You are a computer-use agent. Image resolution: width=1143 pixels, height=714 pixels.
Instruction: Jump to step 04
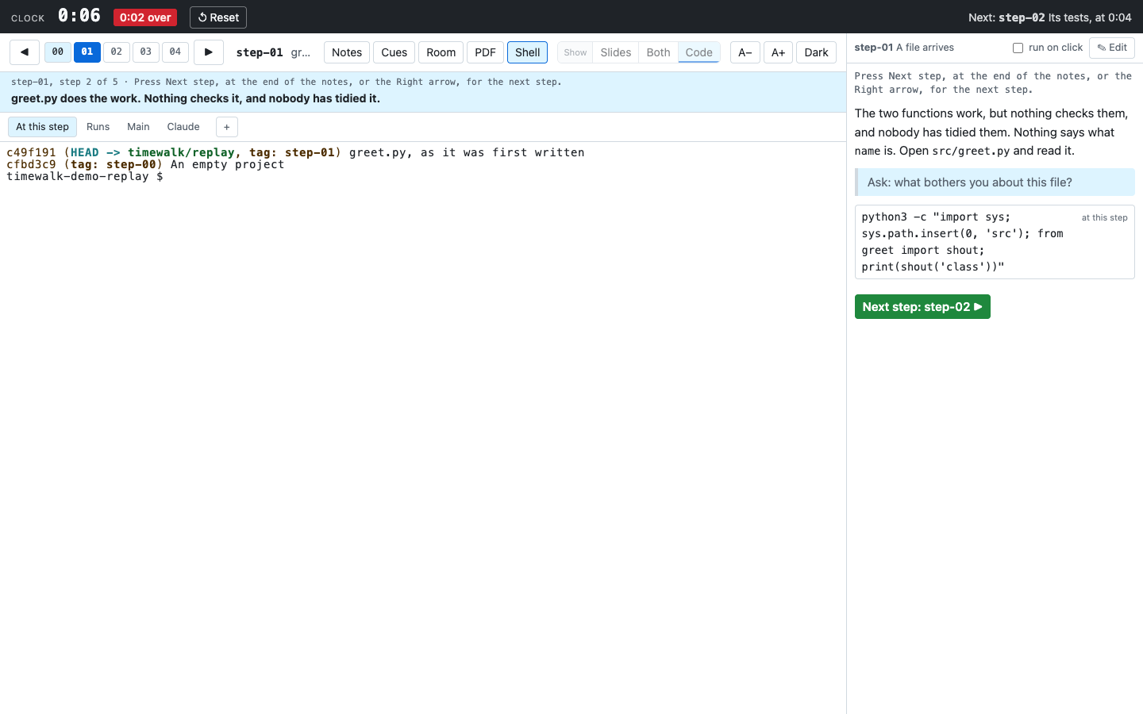pyautogui.click(x=175, y=52)
